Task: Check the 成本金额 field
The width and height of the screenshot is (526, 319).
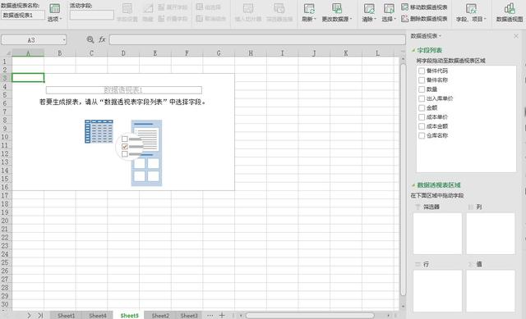Action: (x=422, y=126)
